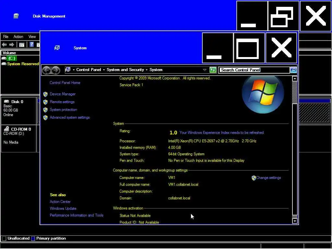Viewport: 332px width, 249px height.
Task: Open the address bar history dropdown
Action: 205,70
